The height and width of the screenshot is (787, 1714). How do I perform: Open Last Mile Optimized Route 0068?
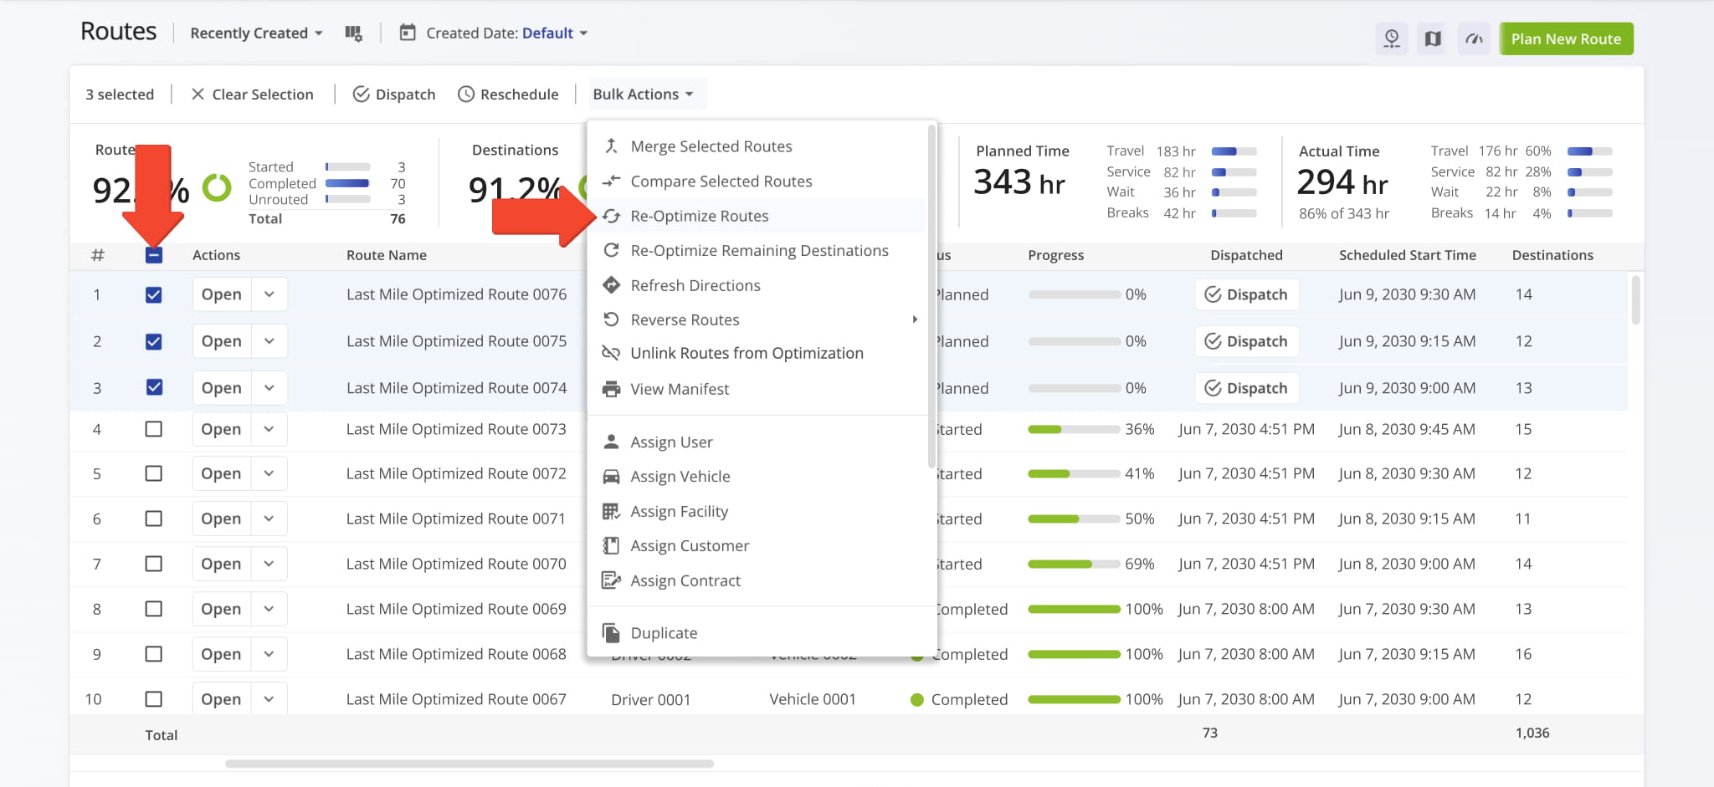pyautogui.click(x=220, y=653)
